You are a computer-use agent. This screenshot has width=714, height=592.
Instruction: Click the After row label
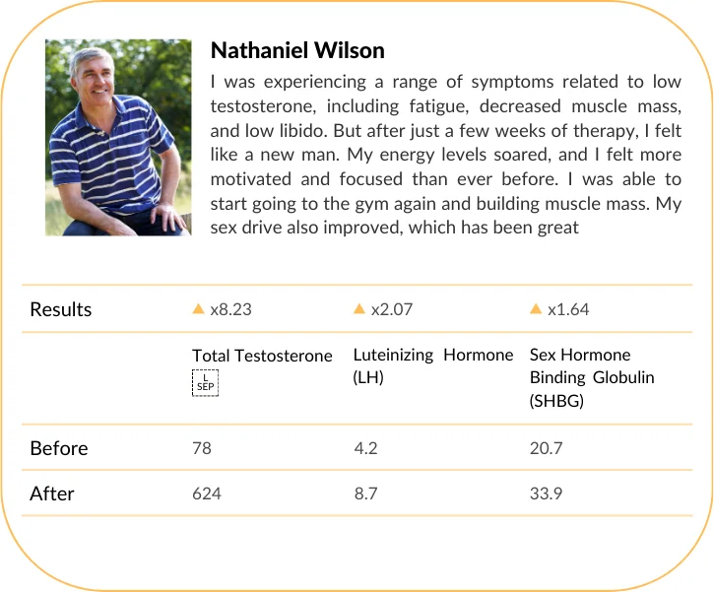[x=52, y=493]
